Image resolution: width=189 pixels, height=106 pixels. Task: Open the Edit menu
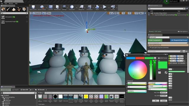pos(6,4)
